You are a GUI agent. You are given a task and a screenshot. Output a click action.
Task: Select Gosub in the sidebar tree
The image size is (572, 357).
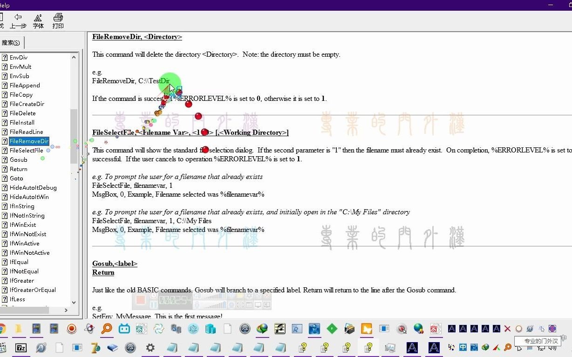19,159
